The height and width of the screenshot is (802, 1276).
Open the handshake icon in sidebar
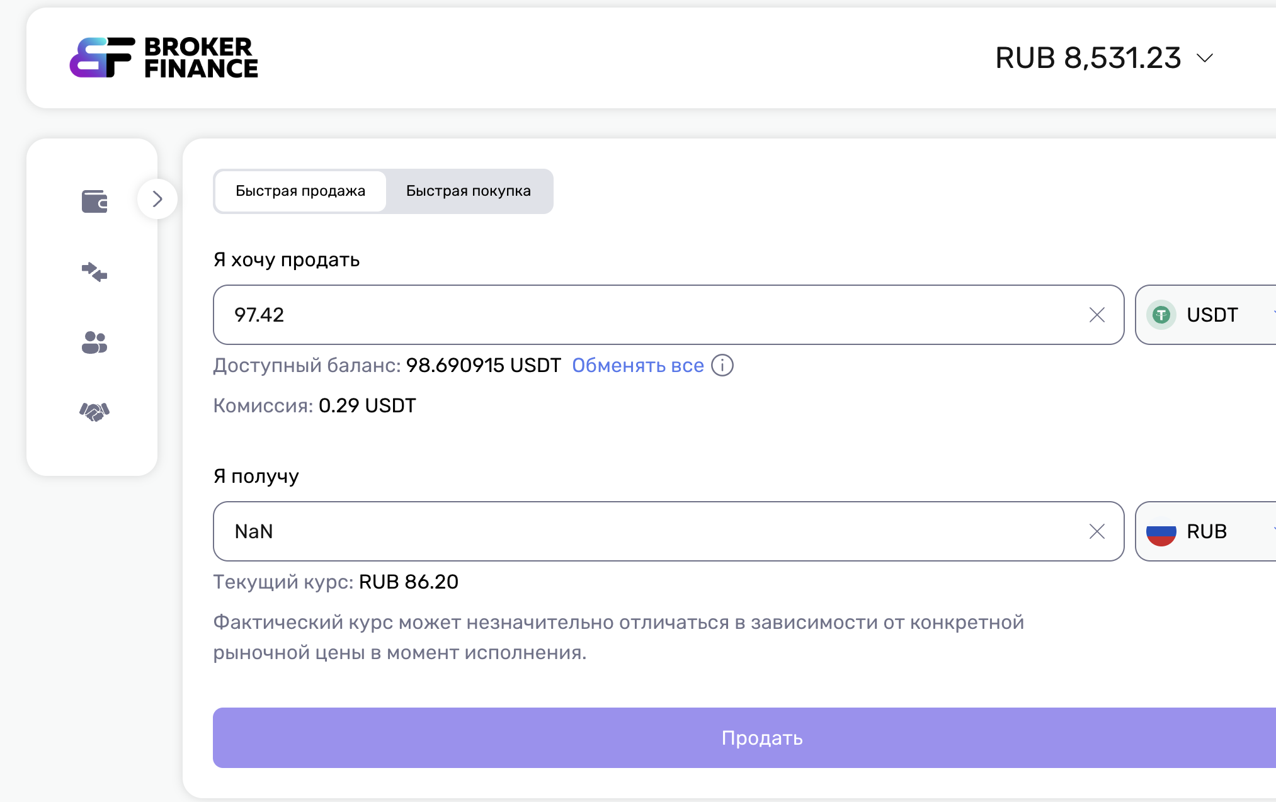coord(94,412)
